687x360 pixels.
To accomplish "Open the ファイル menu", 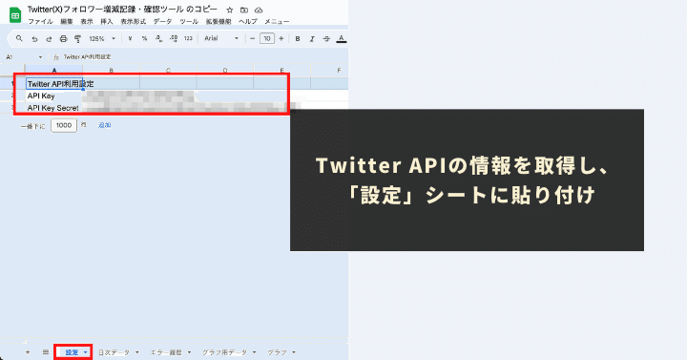I will click(40, 21).
